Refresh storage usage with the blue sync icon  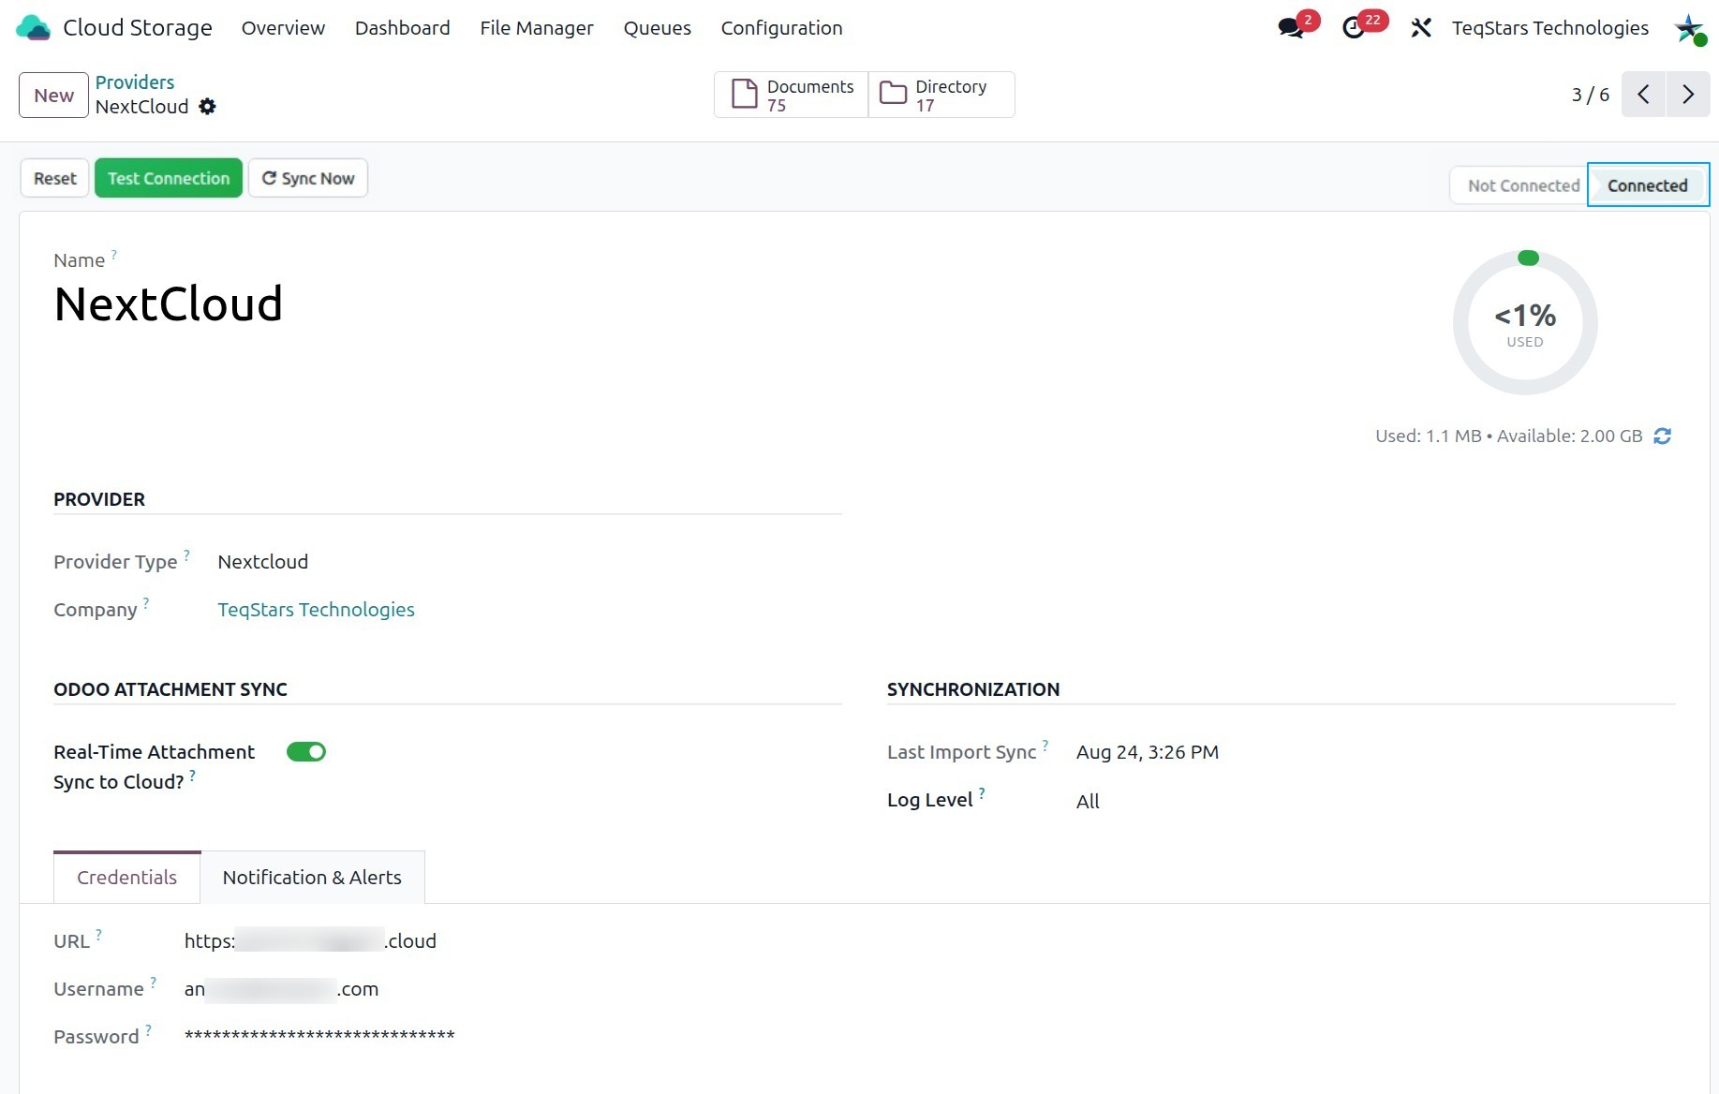click(x=1662, y=436)
